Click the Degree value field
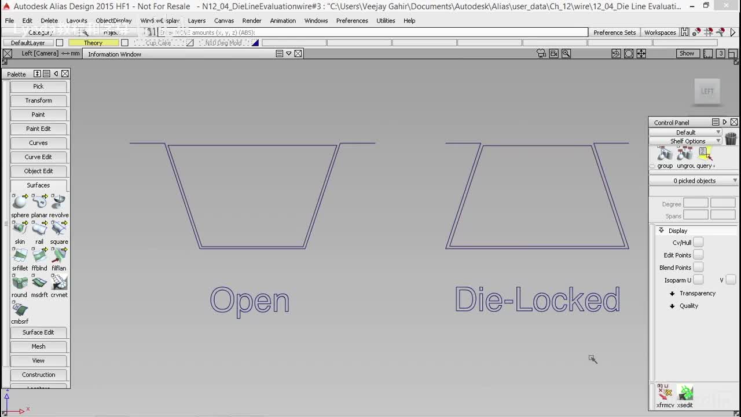Image resolution: width=741 pixels, height=417 pixels. 695,203
